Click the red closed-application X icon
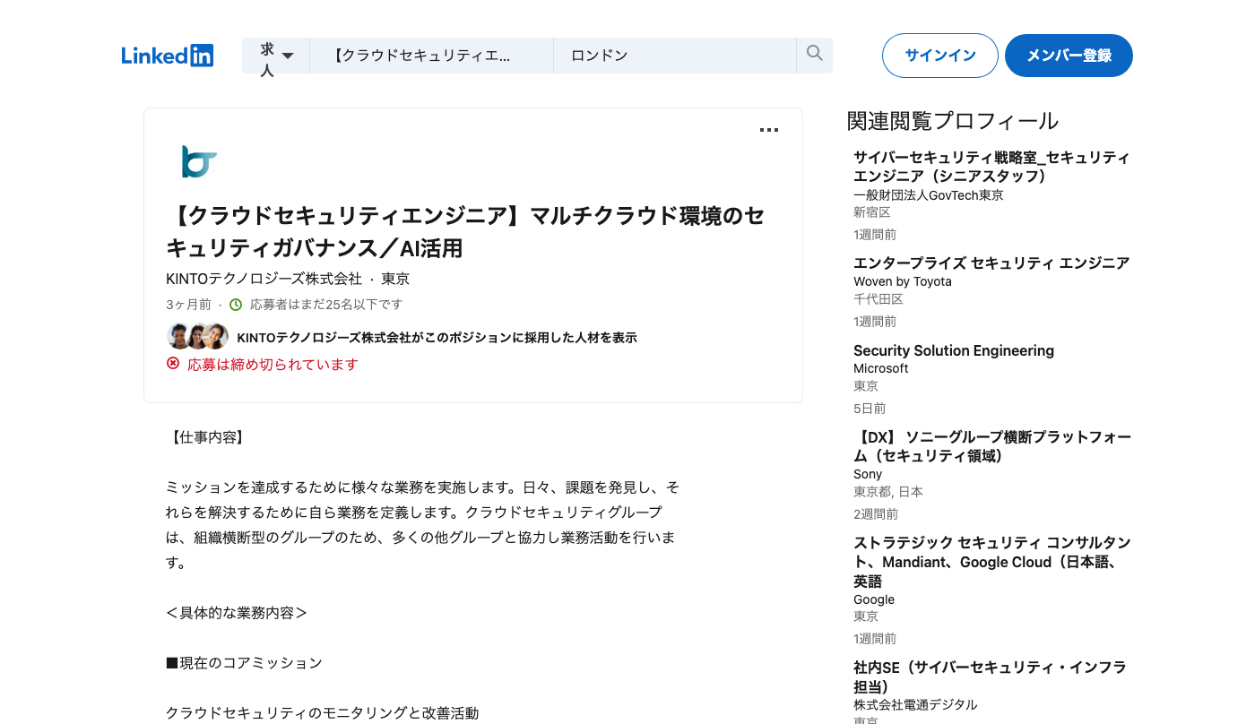Screen dimensions: 1255x724 click(x=173, y=363)
